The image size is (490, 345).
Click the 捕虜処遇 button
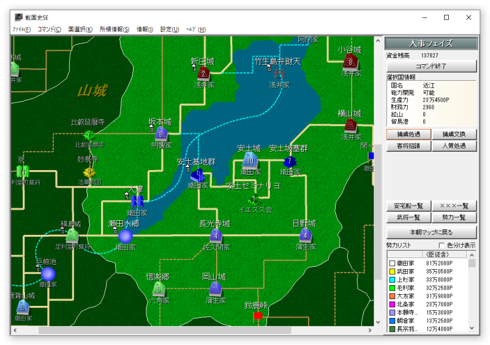409,134
